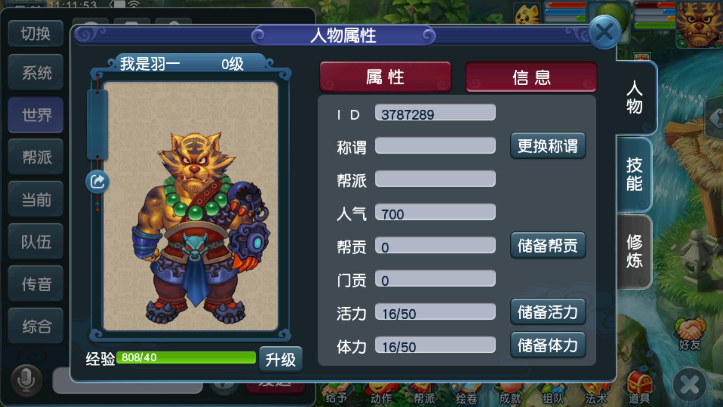This screenshot has height=407, width=723.
Task: Close the 人物属性 window
Action: [605, 33]
